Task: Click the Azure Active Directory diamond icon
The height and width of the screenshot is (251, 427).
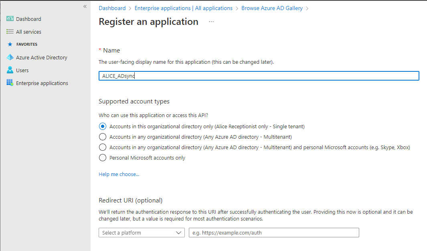Action: pyautogui.click(x=10, y=57)
